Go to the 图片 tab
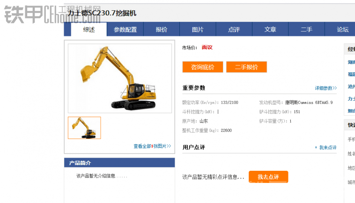 [x=198, y=29]
